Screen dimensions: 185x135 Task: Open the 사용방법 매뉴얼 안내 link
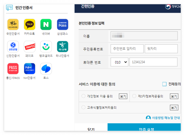(x=166, y=118)
